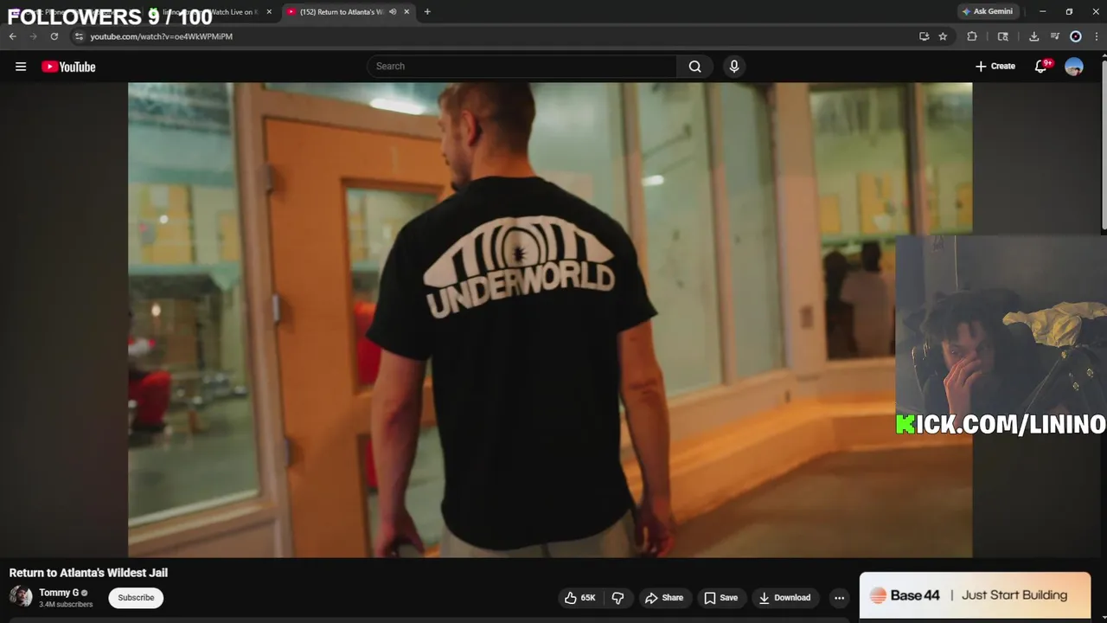This screenshot has width=1107, height=623.
Task: Open the Create menu
Action: (995, 67)
